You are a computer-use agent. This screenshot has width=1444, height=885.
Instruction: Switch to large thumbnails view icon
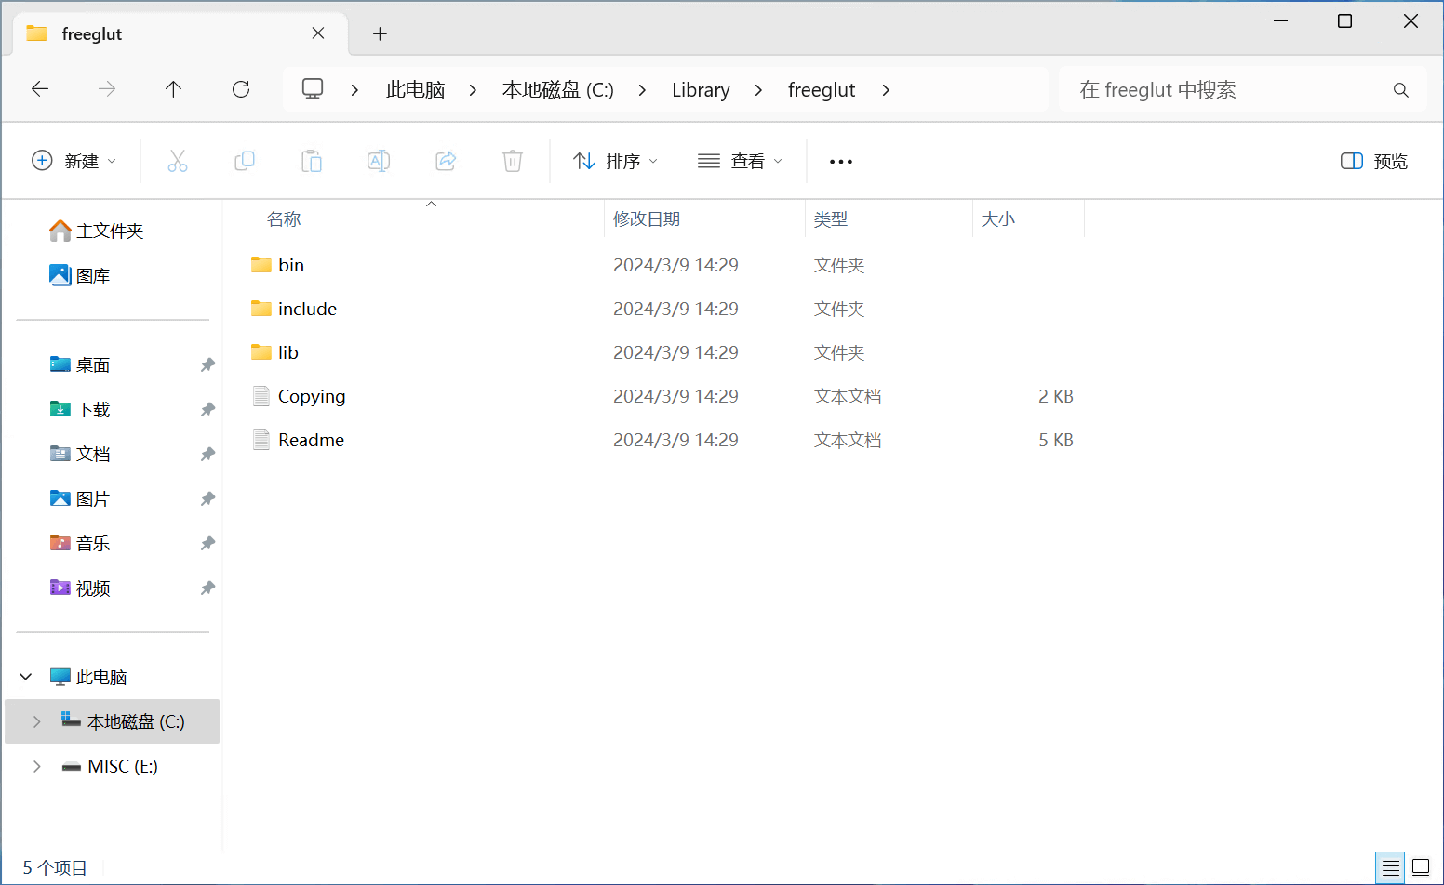(x=1421, y=868)
